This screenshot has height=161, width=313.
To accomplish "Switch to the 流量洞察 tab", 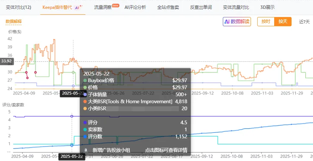I will 103,7.
